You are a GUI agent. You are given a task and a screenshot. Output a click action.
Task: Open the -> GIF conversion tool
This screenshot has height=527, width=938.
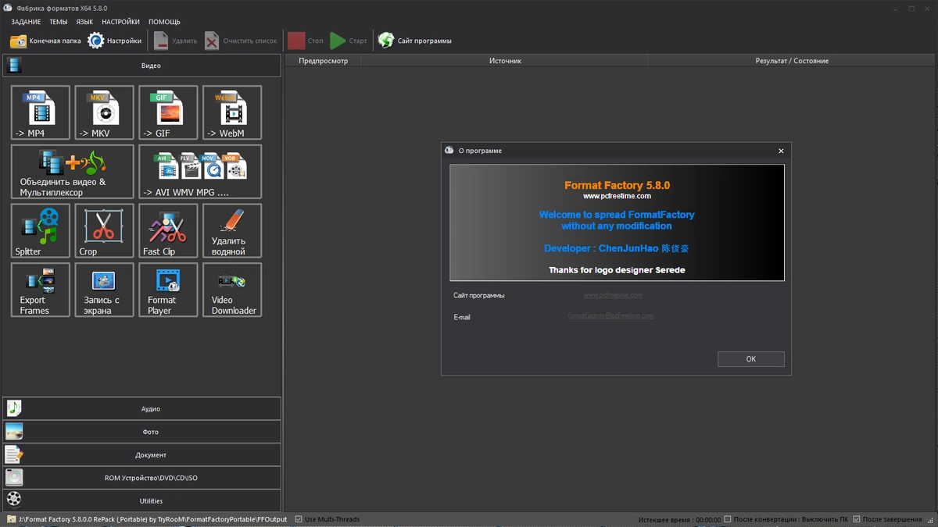tap(168, 112)
